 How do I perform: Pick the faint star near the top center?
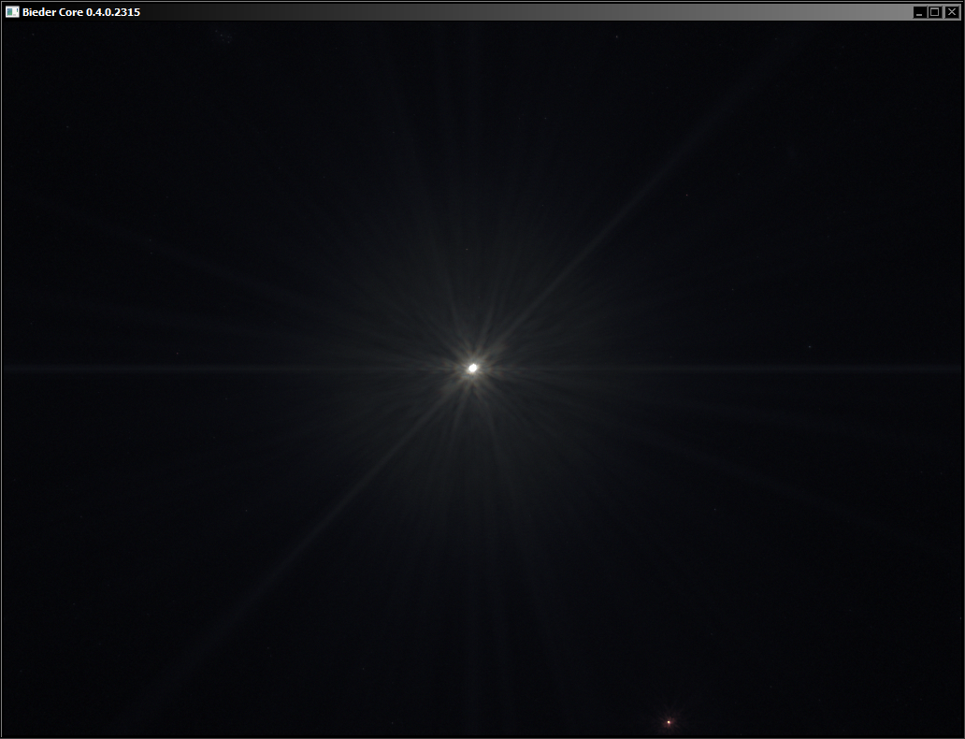tap(617, 36)
